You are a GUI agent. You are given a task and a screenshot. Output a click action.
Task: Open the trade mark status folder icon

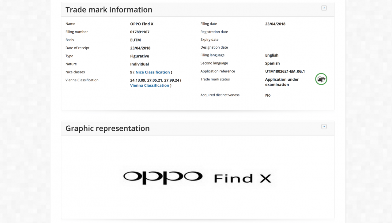click(x=321, y=79)
